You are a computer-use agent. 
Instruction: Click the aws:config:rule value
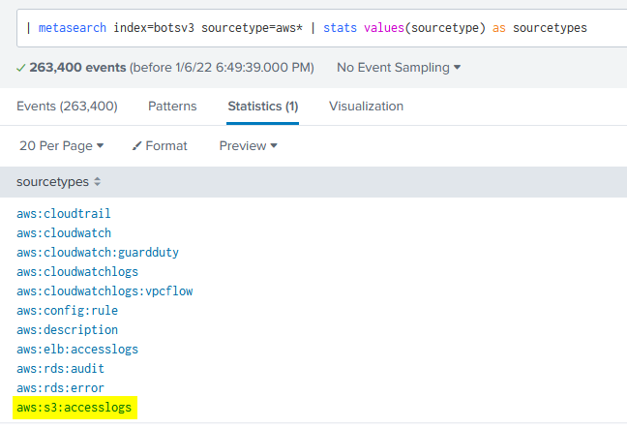tap(67, 311)
